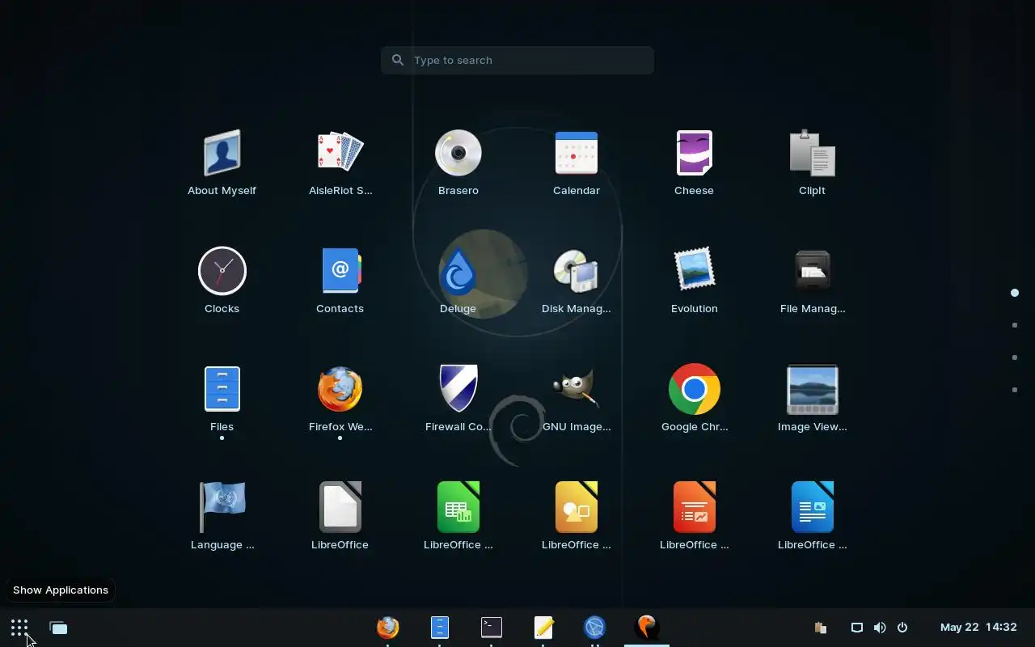Viewport: 1035px width, 647px height.
Task: Launch Google Chrome
Action: [x=694, y=389]
